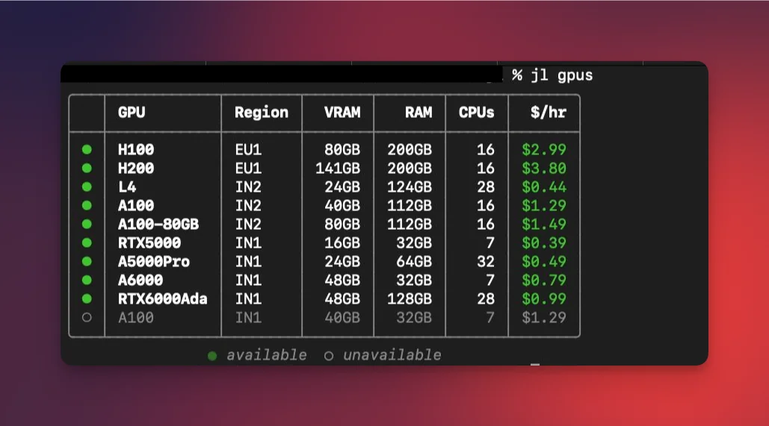Click the 141GB VRAM value
The width and height of the screenshot is (769, 426).
pos(338,168)
